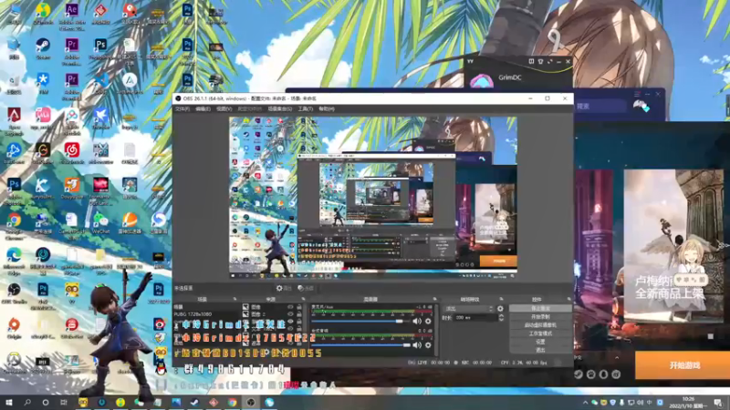Select Steam desktop shortcut
Screen dimensions: 730x410
pyautogui.click(x=43, y=49)
